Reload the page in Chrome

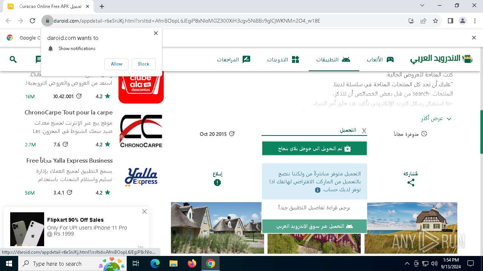coord(32,21)
